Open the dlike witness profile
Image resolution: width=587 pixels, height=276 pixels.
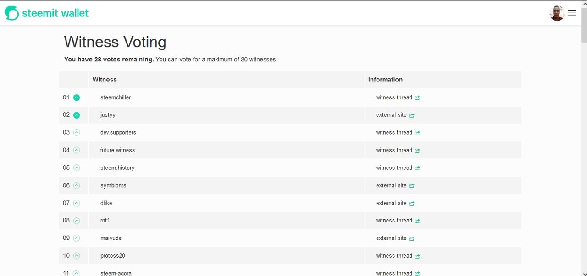(106, 203)
